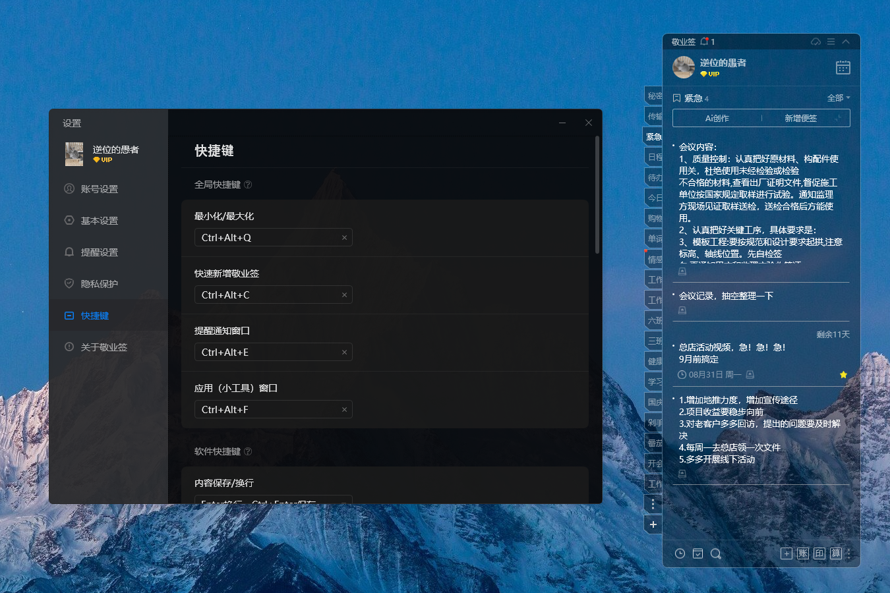Switch to the 购物 category tab
Image resolution: width=890 pixels, height=593 pixels.
click(x=654, y=218)
